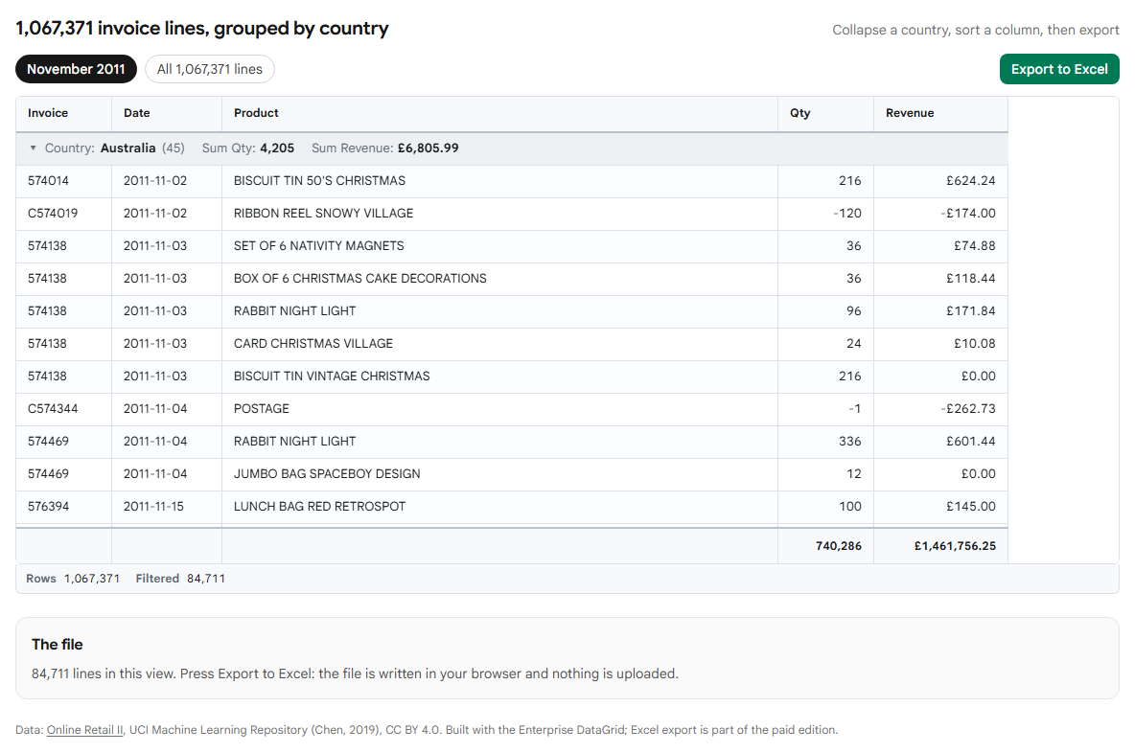This screenshot has width=1135, height=753.
Task: Click the page heading about invoice lines
Action: coord(202,28)
